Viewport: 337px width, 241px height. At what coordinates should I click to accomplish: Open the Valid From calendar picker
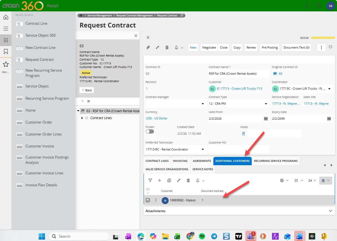click(x=266, y=119)
